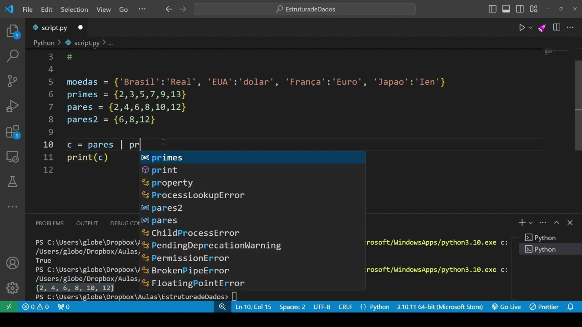Select the primes autocomplete suggestion
Image resolution: width=582 pixels, height=327 pixels.
(252, 158)
